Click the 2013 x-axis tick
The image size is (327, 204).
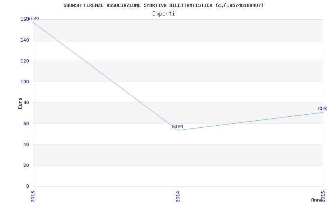click(x=33, y=196)
